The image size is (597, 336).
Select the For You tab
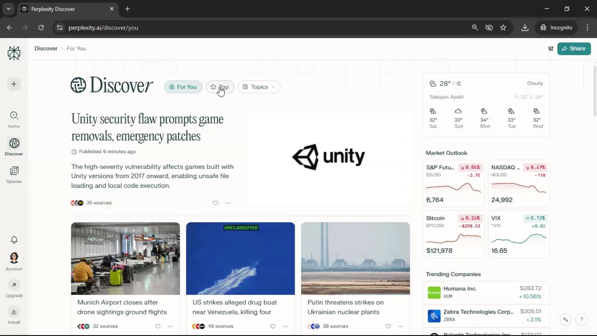pyautogui.click(x=183, y=87)
